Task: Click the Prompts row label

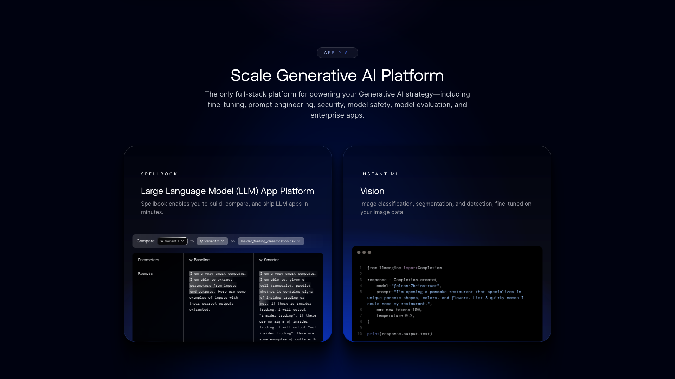Action: click(x=145, y=274)
